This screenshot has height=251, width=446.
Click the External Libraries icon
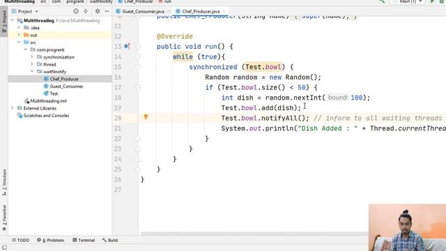pos(20,108)
